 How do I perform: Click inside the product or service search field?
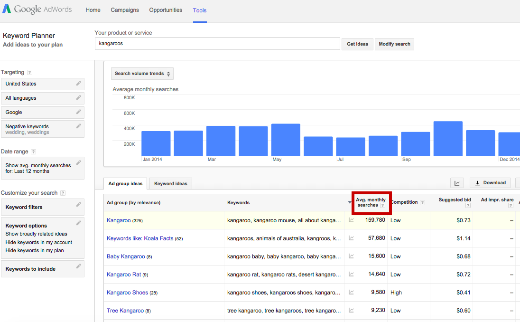(x=217, y=43)
